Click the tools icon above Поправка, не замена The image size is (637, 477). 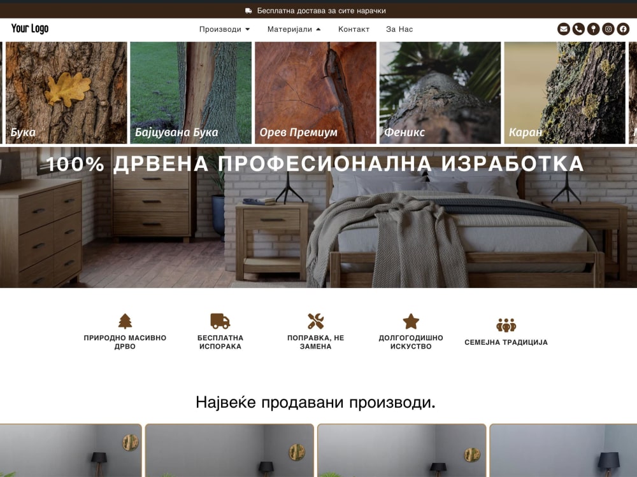pyautogui.click(x=316, y=321)
